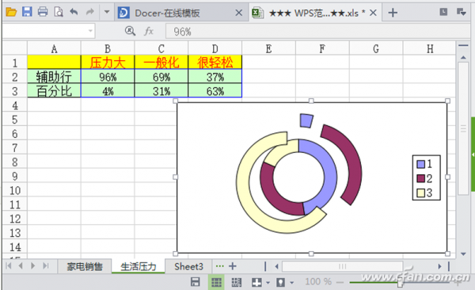Screen dimensions: 475x290
Task: Expand eye protection mode dropdown arrow
Action: click(x=291, y=283)
